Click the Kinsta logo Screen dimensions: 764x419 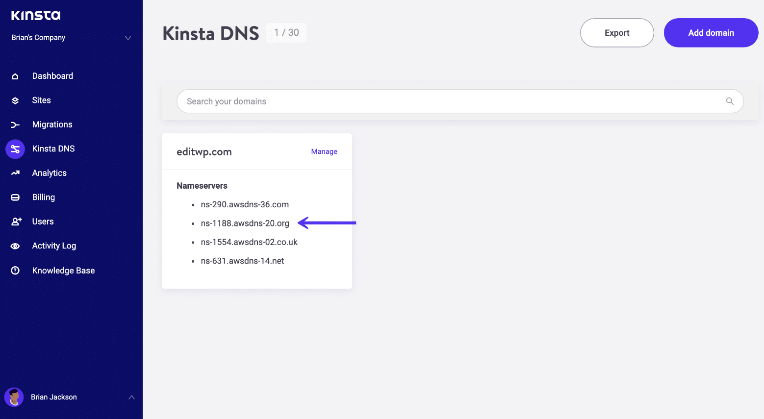tap(35, 15)
